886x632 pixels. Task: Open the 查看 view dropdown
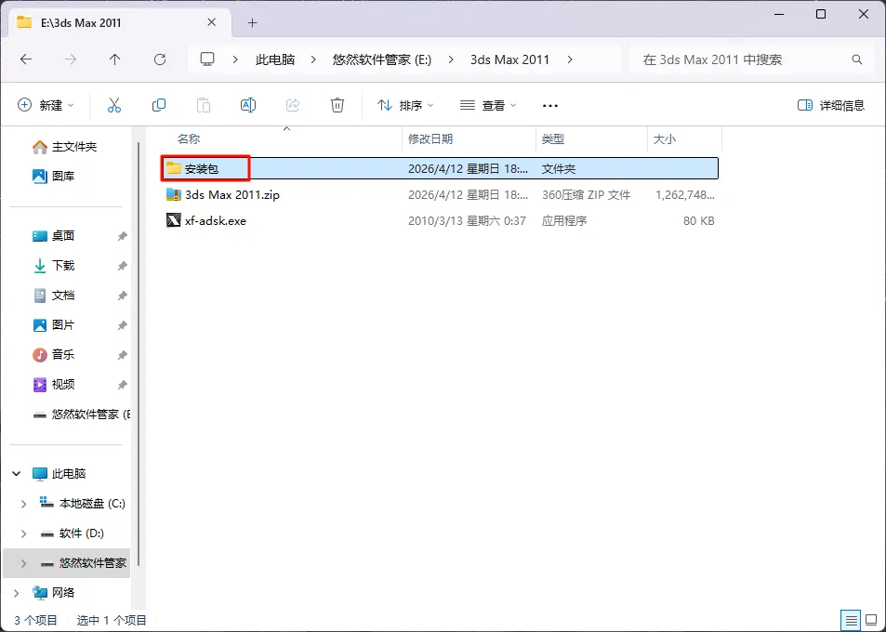point(488,105)
